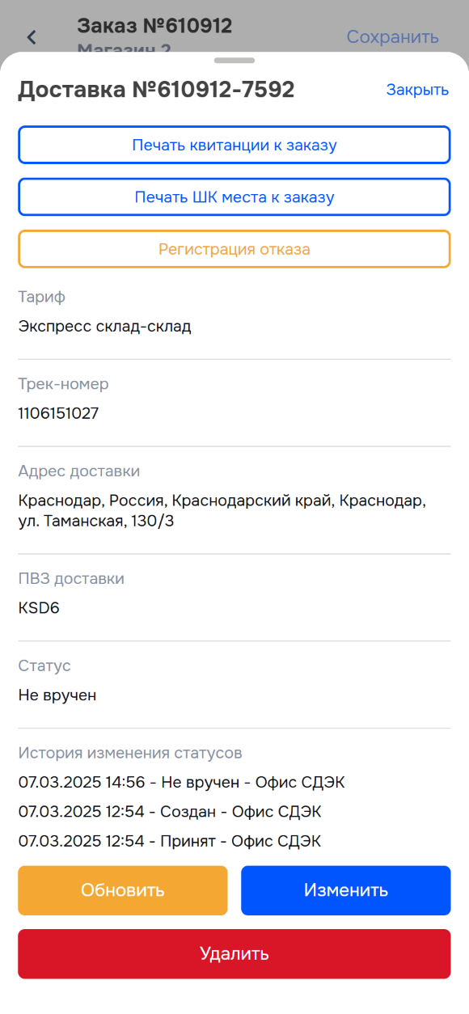The height and width of the screenshot is (1014, 469).
Task: Select the 12:54 Создан history entry
Action: click(170, 812)
